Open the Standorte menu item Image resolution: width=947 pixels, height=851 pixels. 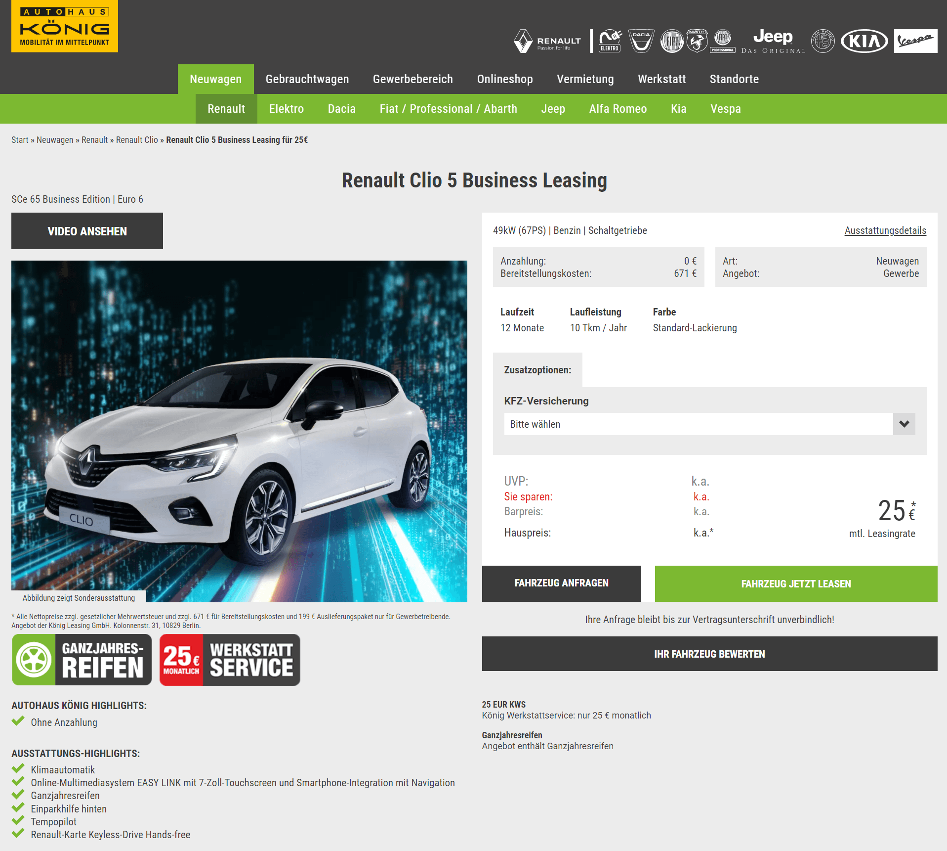(x=734, y=79)
